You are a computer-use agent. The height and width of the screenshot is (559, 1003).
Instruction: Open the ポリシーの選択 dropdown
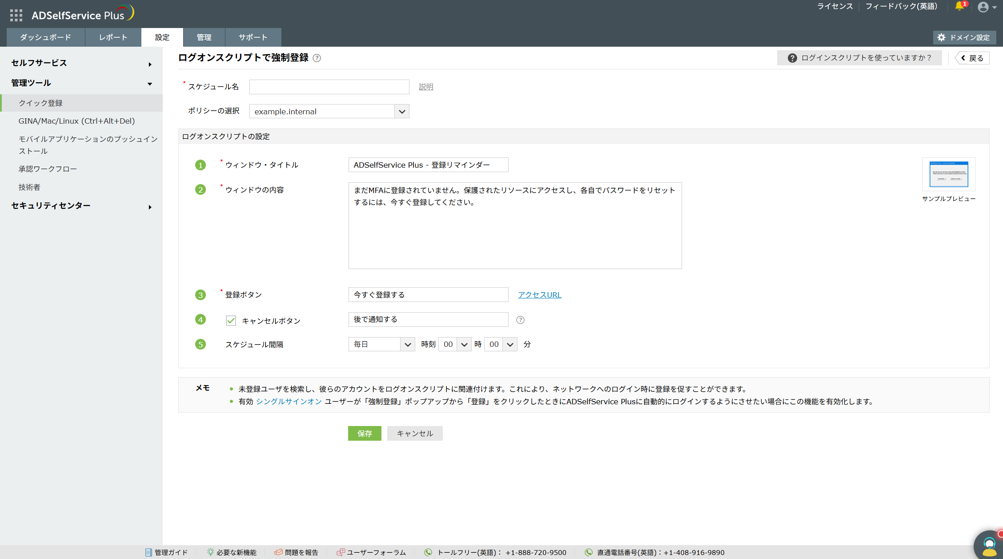329,112
